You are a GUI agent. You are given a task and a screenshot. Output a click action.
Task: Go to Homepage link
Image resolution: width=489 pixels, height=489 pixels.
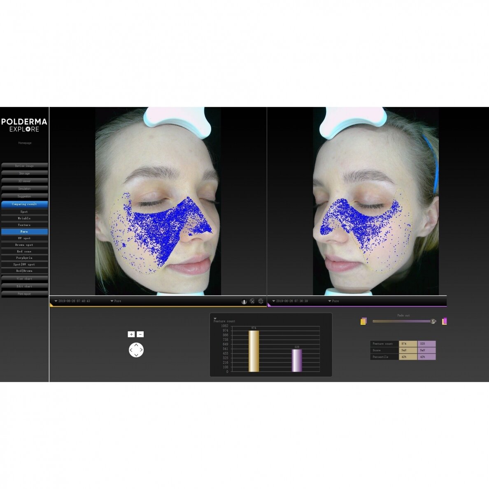pyautogui.click(x=25, y=143)
